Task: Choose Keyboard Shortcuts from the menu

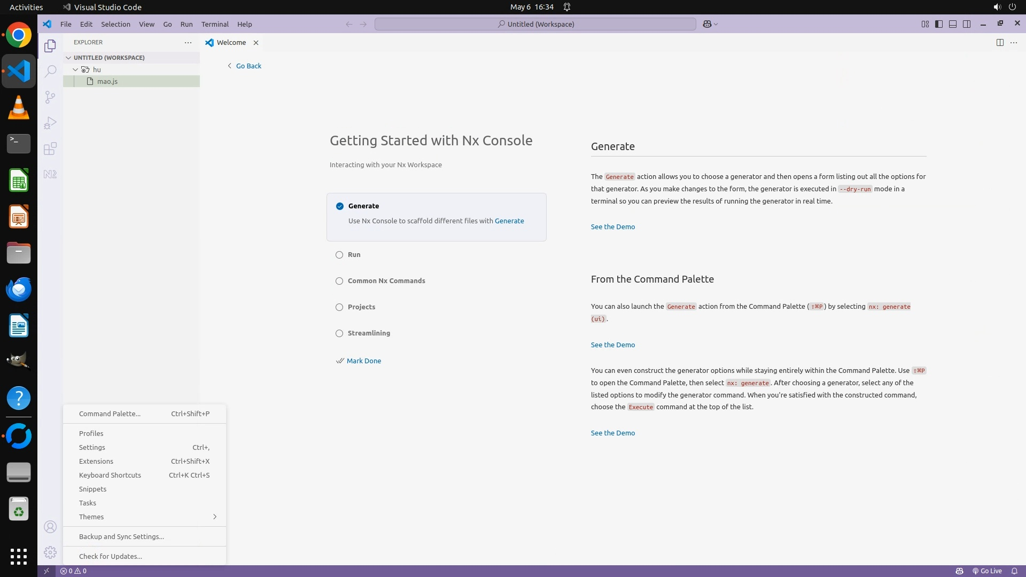Action: [110, 475]
